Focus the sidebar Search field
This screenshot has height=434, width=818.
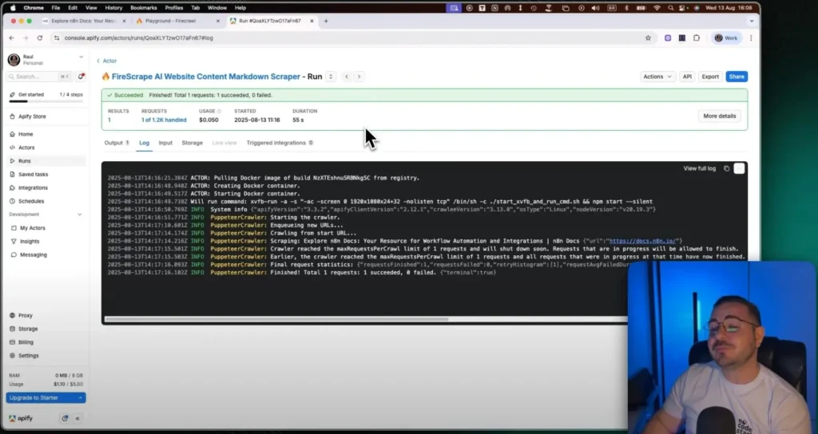pos(41,77)
